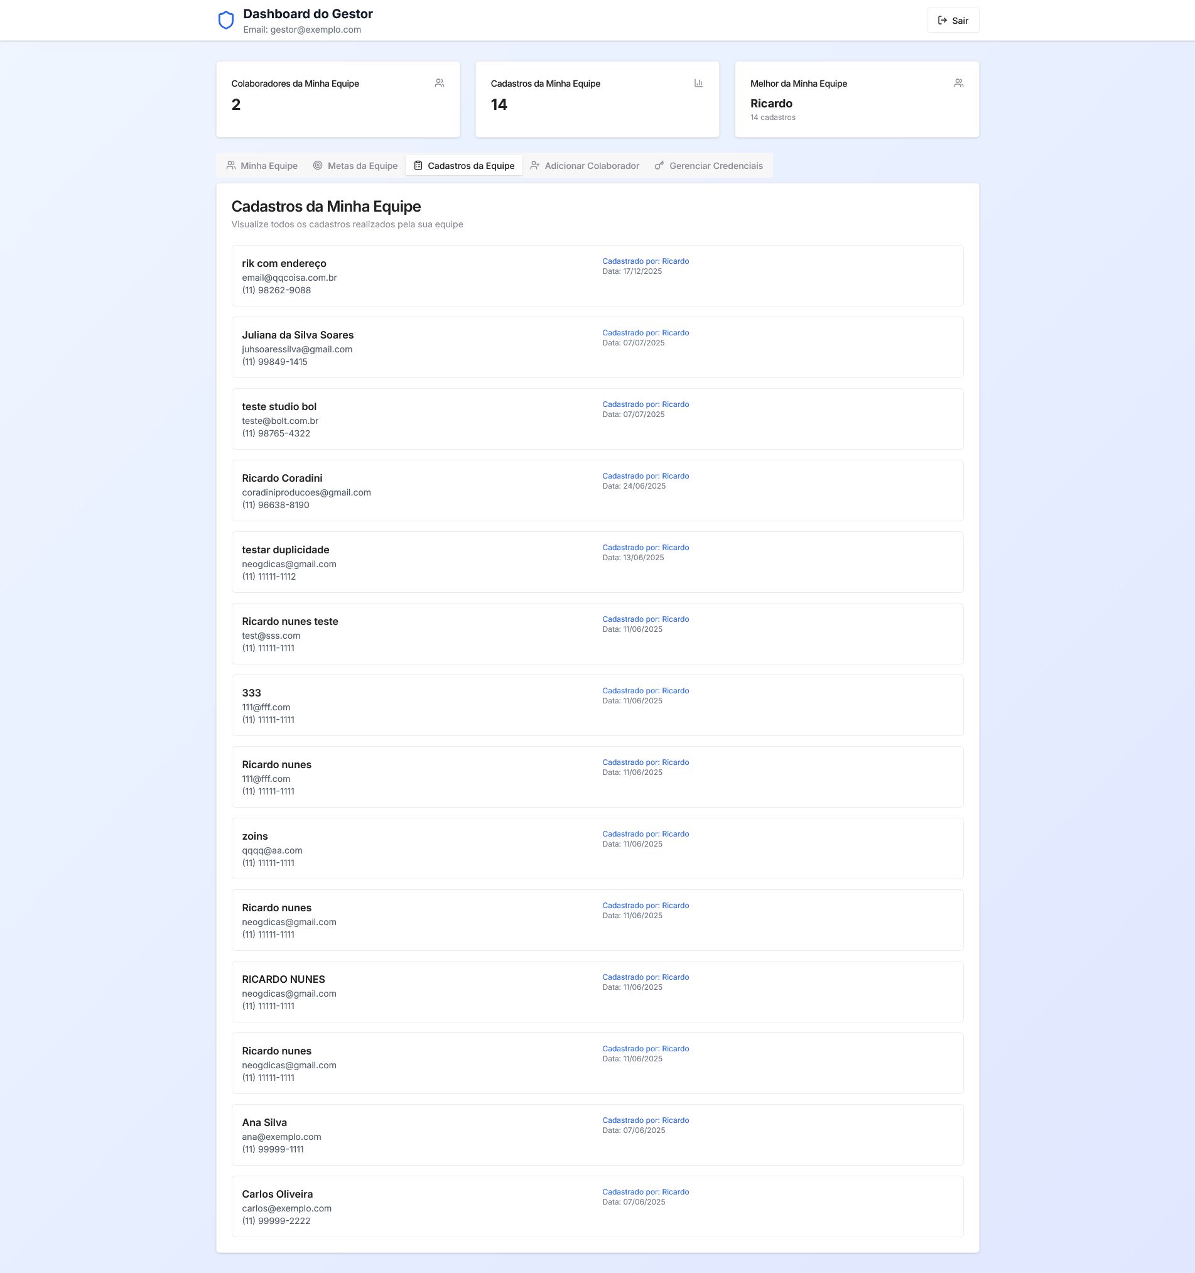The height and width of the screenshot is (1273, 1195).
Task: Click the target icon beside Metas da Equipe
Action: [x=318, y=166]
